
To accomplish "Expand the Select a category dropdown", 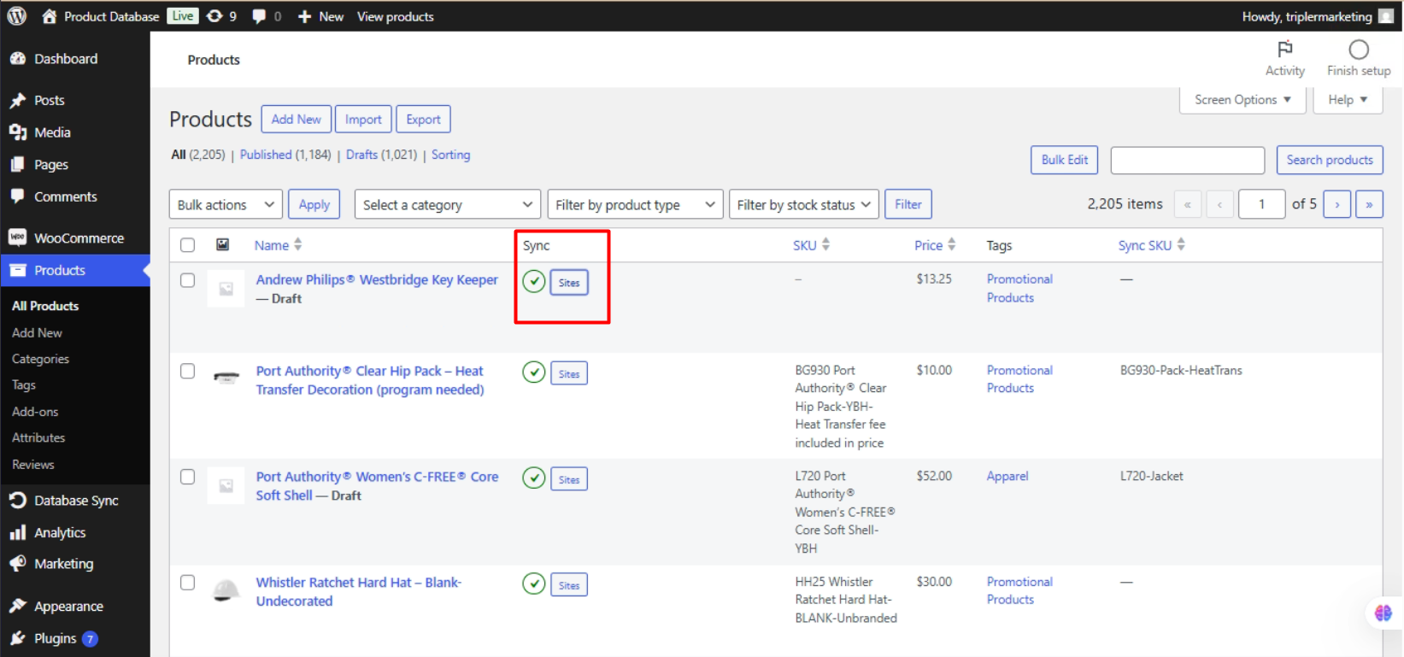I will pyautogui.click(x=447, y=205).
